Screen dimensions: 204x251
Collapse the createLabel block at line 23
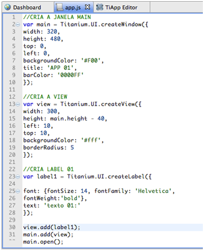click(18, 177)
